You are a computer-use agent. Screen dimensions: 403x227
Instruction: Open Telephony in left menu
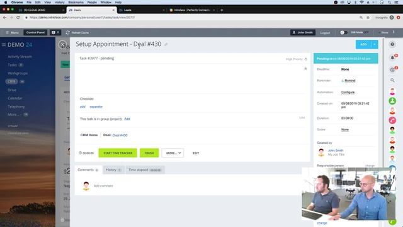(x=16, y=107)
